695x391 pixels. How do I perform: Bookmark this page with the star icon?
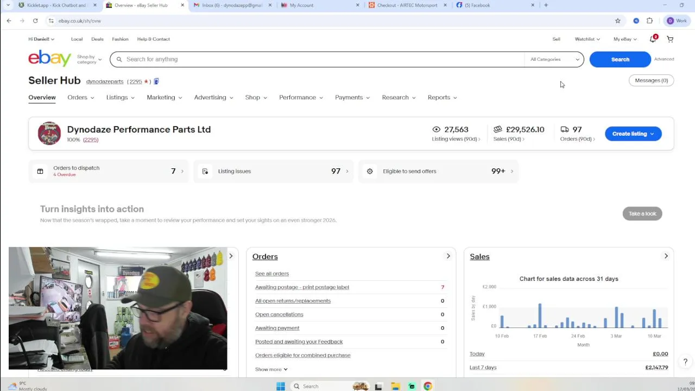click(x=618, y=21)
